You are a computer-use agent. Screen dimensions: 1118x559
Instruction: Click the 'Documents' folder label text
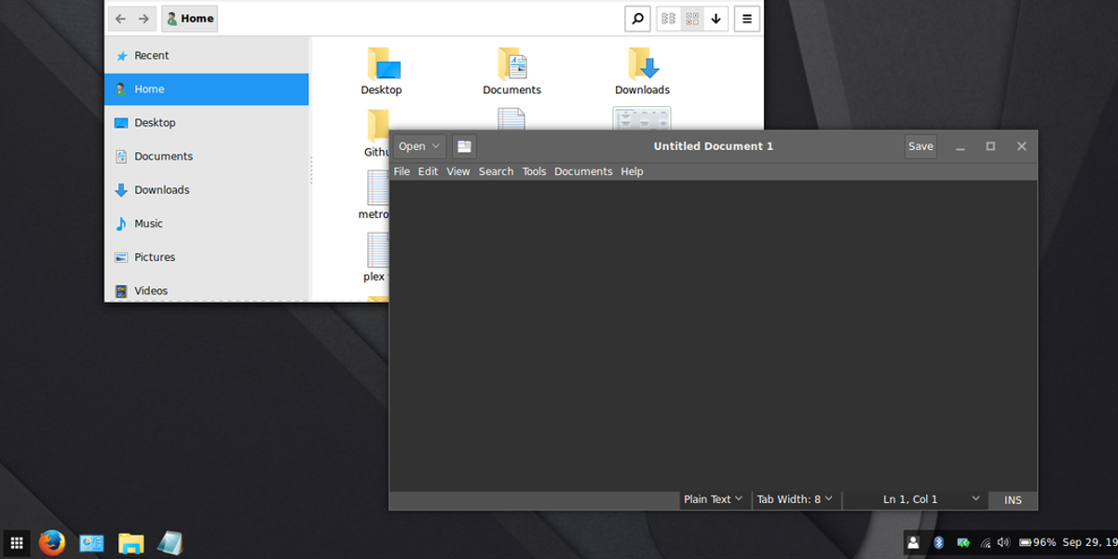click(x=511, y=90)
